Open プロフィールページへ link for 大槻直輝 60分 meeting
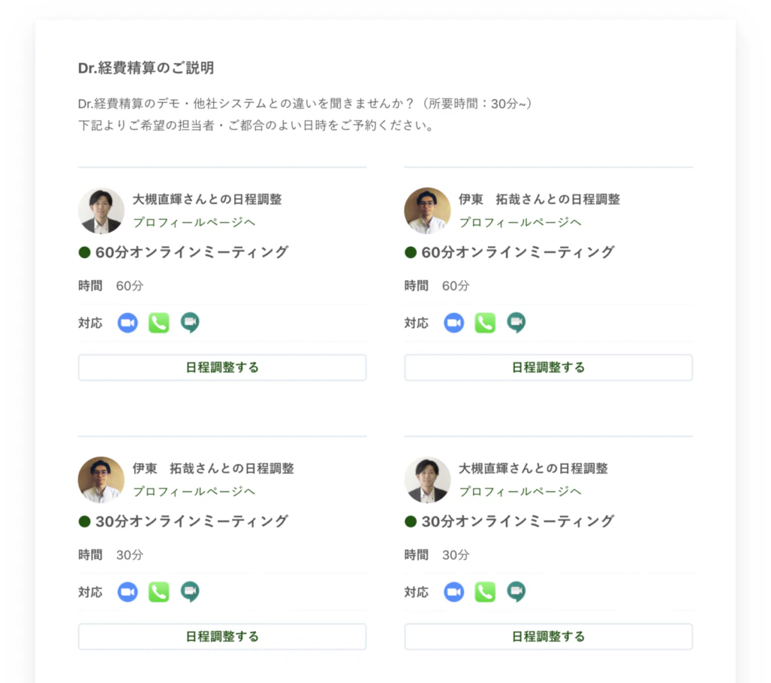This screenshot has width=771, height=683. click(x=194, y=223)
